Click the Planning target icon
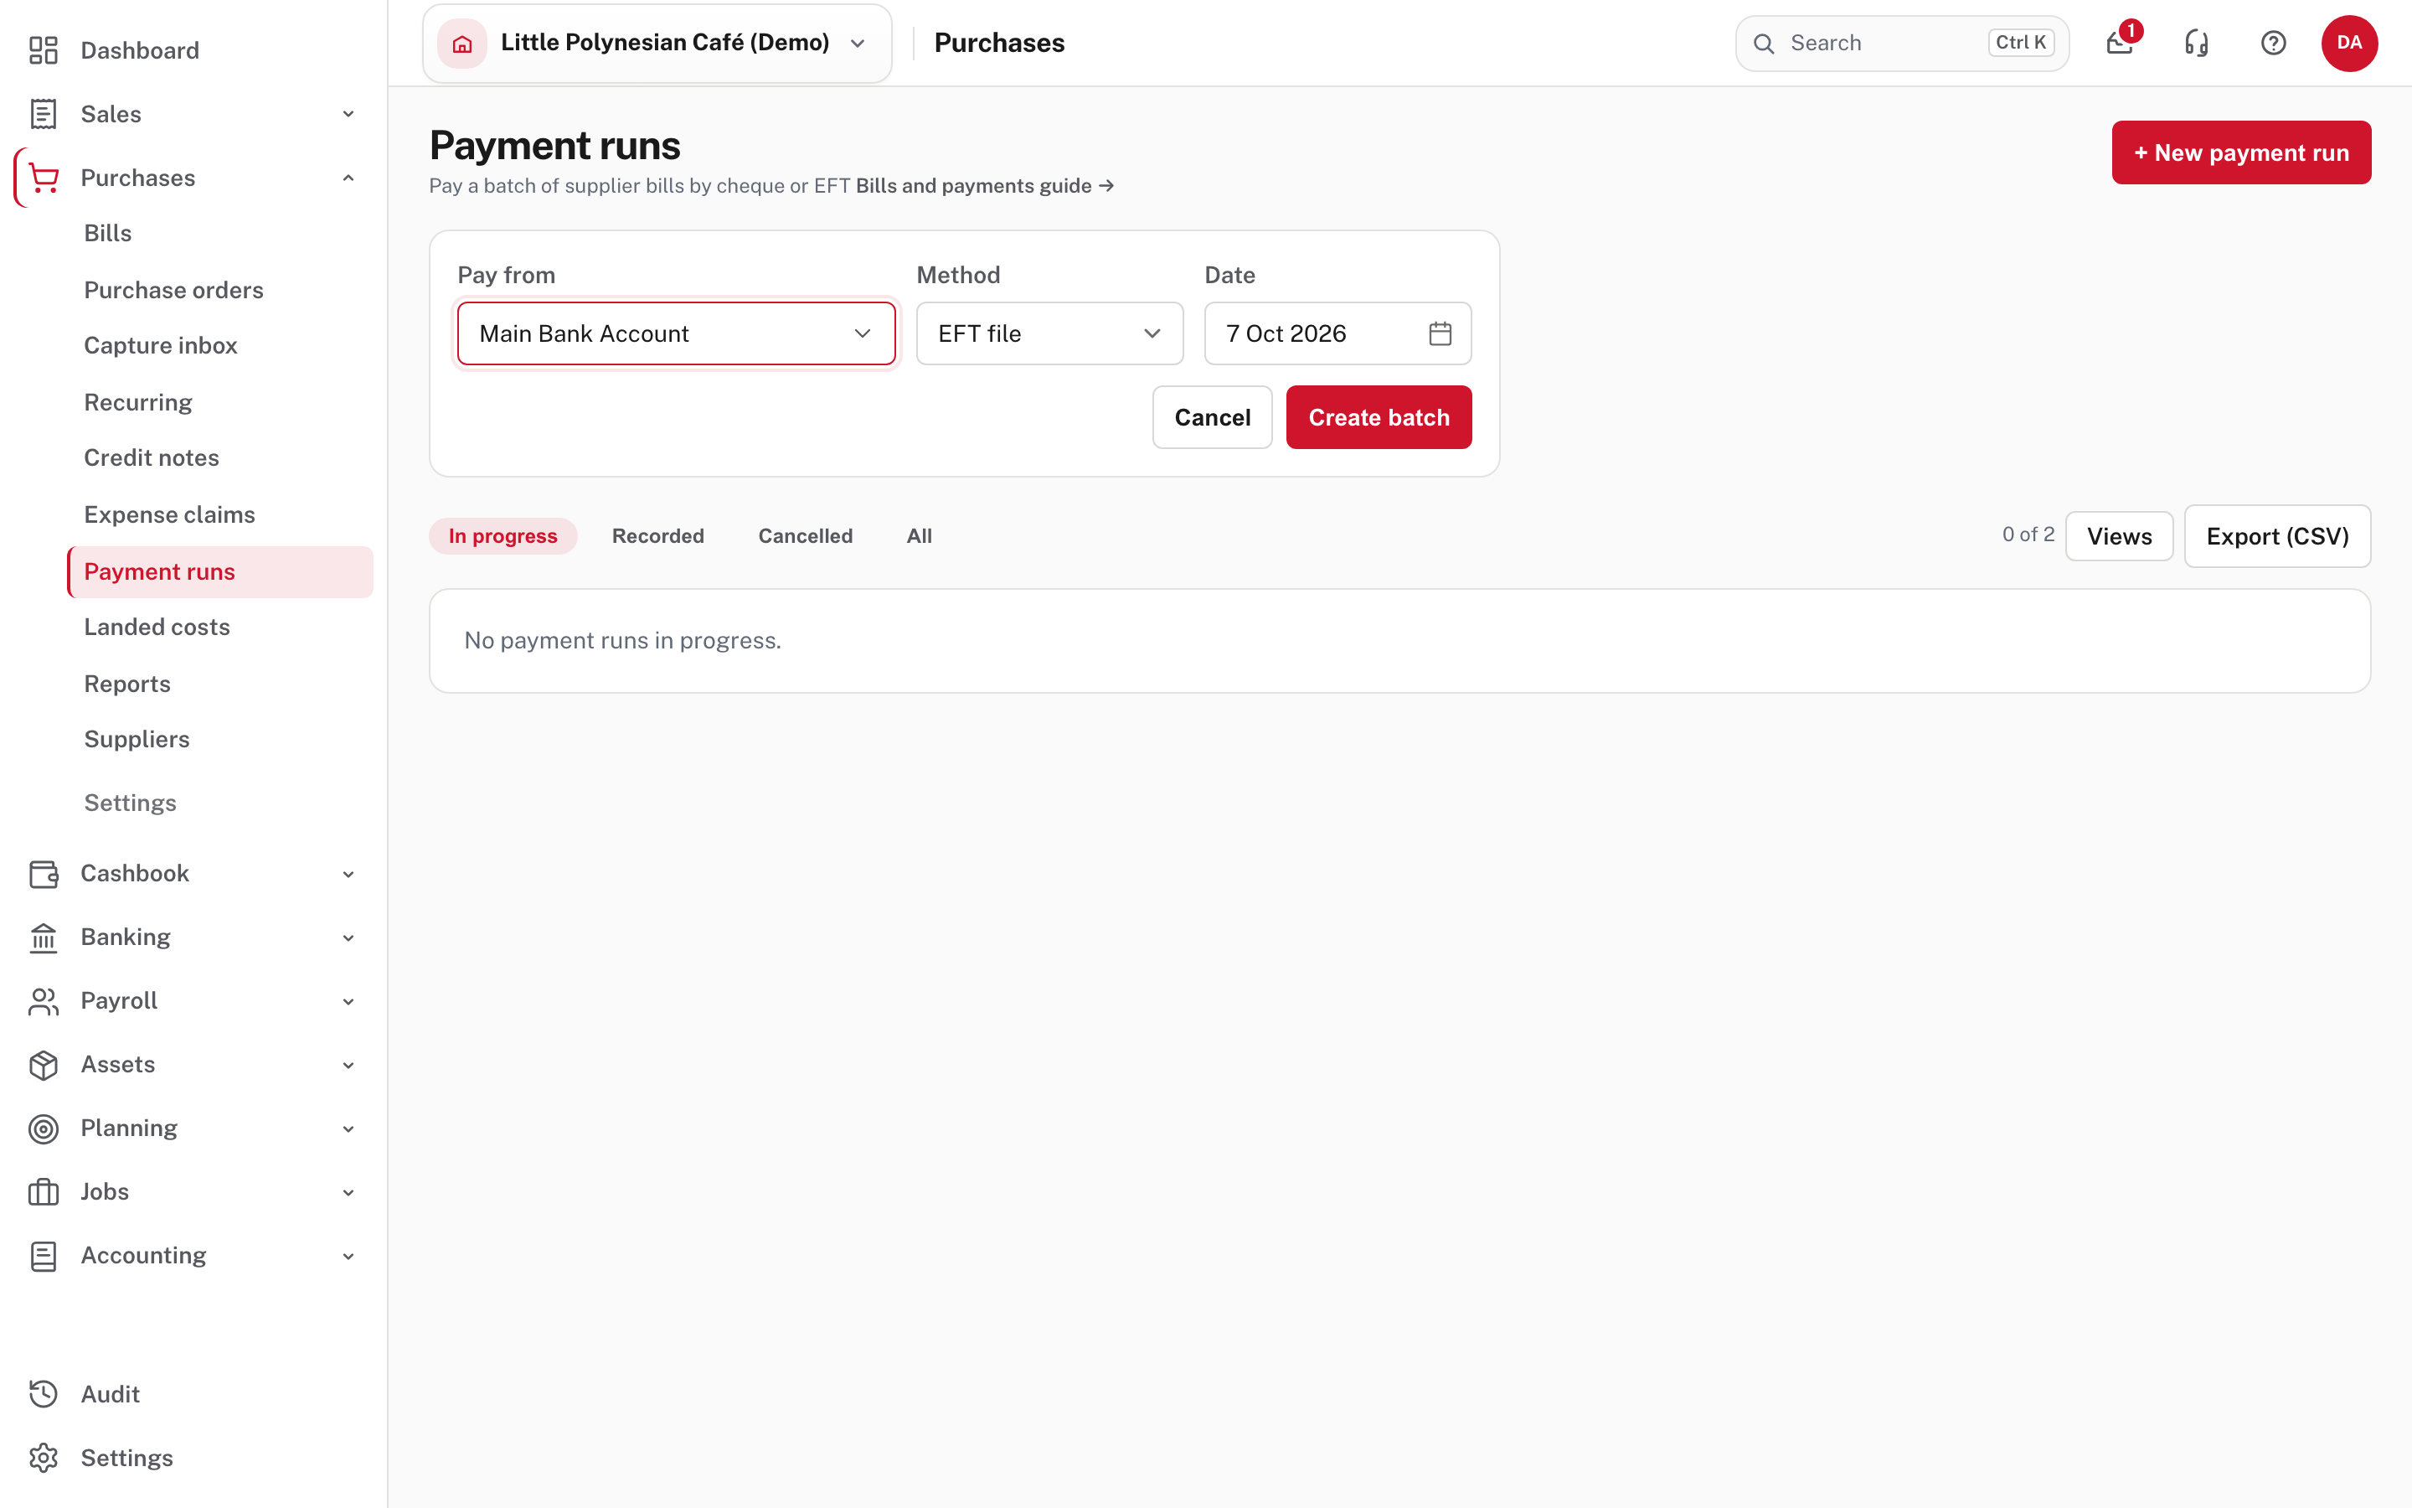2412x1508 pixels. (x=43, y=1128)
